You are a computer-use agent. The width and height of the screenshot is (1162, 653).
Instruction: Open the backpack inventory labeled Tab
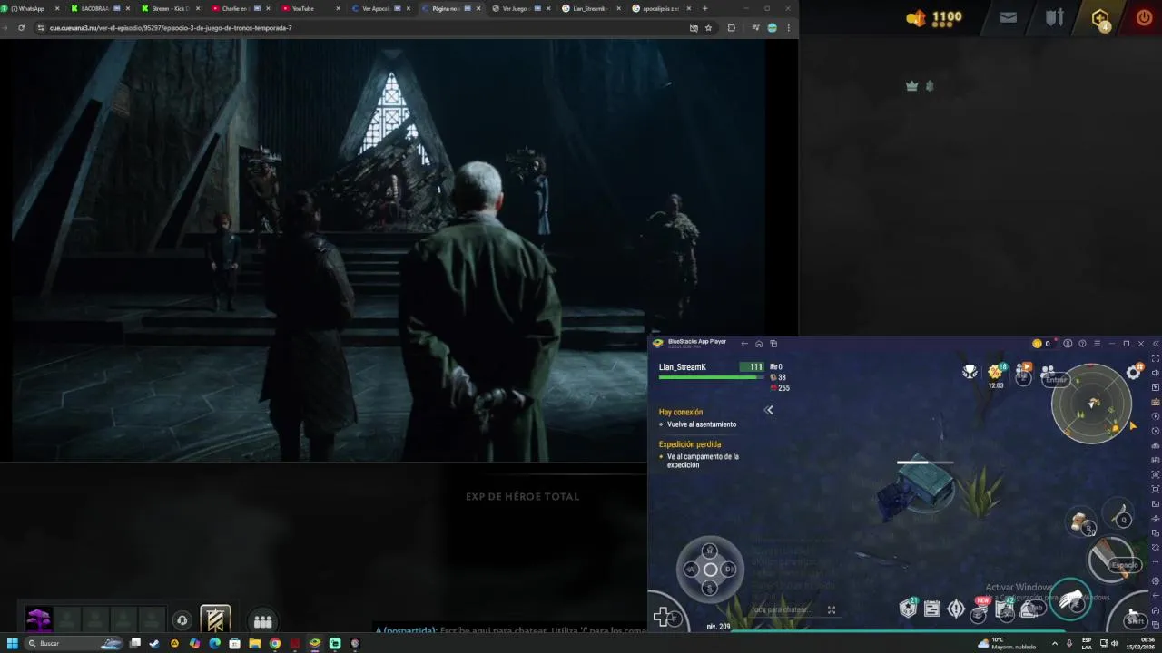[1031, 609]
